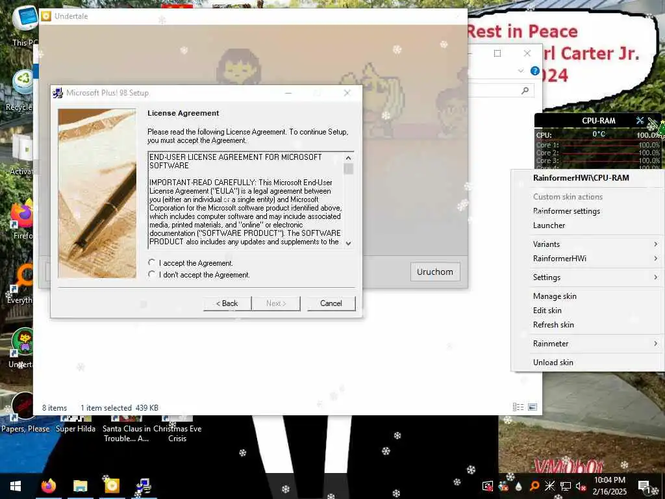The width and height of the screenshot is (665, 499).
Task: Click the Back button in Setup
Action: pos(227,303)
